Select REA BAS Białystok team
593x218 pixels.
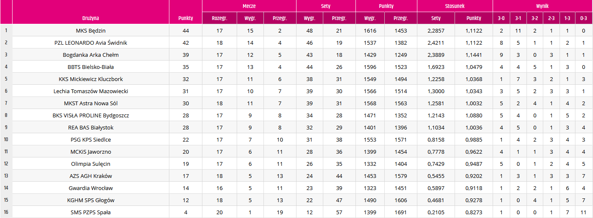pyautogui.click(x=91, y=127)
